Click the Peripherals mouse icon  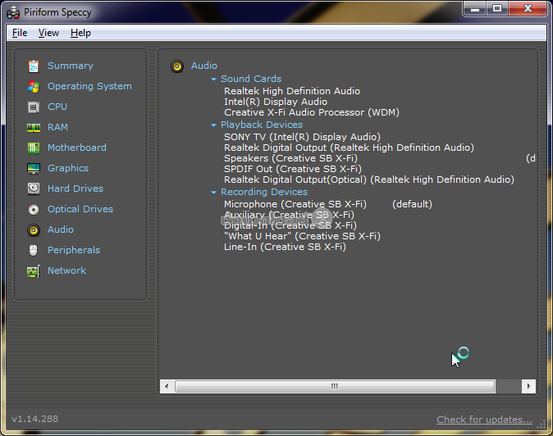point(34,251)
